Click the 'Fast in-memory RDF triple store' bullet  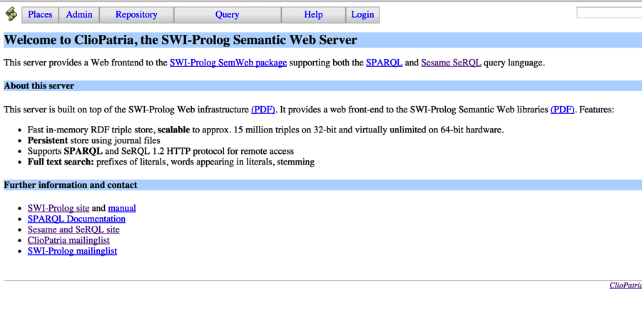[265, 130]
